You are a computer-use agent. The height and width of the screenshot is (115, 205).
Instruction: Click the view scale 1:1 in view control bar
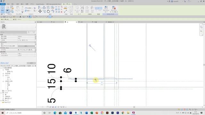click(x=42, y=107)
